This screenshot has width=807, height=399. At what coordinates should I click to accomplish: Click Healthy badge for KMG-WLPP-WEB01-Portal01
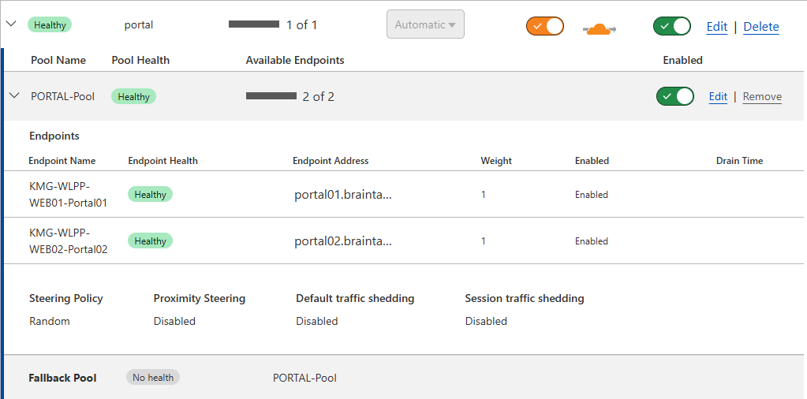coord(150,194)
